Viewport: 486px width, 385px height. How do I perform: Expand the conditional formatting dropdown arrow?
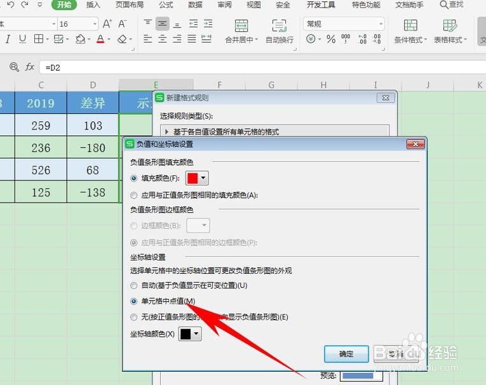point(425,39)
